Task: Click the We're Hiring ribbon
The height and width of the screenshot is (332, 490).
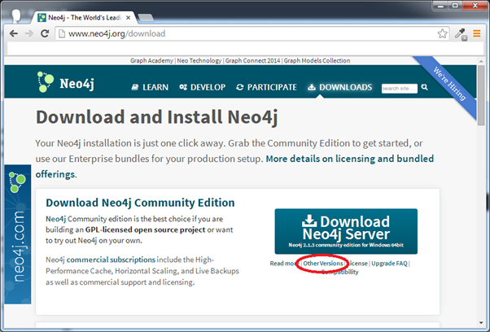Action: tap(449, 83)
